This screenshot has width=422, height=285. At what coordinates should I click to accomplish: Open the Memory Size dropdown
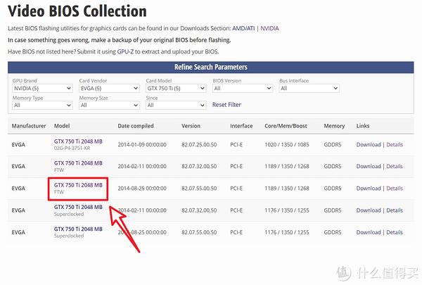[x=109, y=106]
